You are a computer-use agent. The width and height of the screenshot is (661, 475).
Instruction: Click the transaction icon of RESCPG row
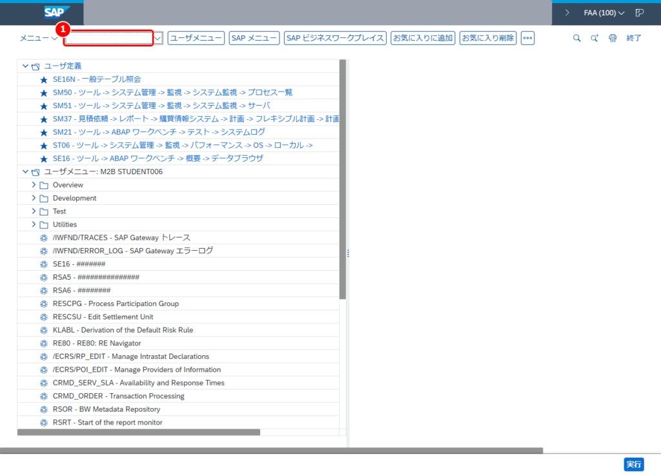[x=44, y=304]
